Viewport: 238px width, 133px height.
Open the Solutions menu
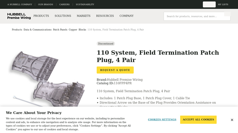(63, 16)
